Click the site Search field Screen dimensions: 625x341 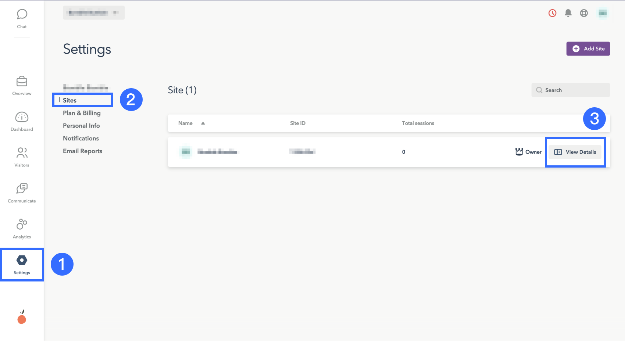pos(571,90)
